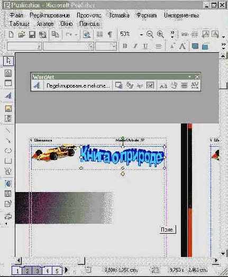Expand the font size dropdown
This screenshot has height=277, width=228.
(x=114, y=46)
